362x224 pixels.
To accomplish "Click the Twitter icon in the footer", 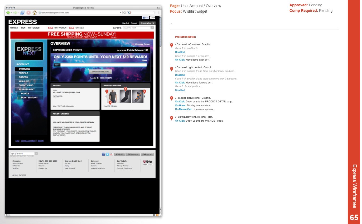I will click(x=107, y=154).
